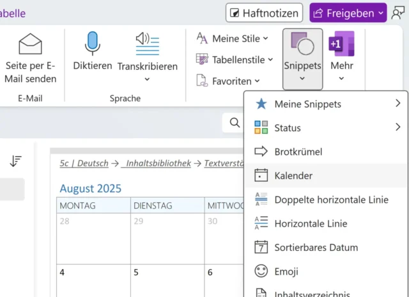
Task: Click the people presence icon
Action: pos(399,12)
